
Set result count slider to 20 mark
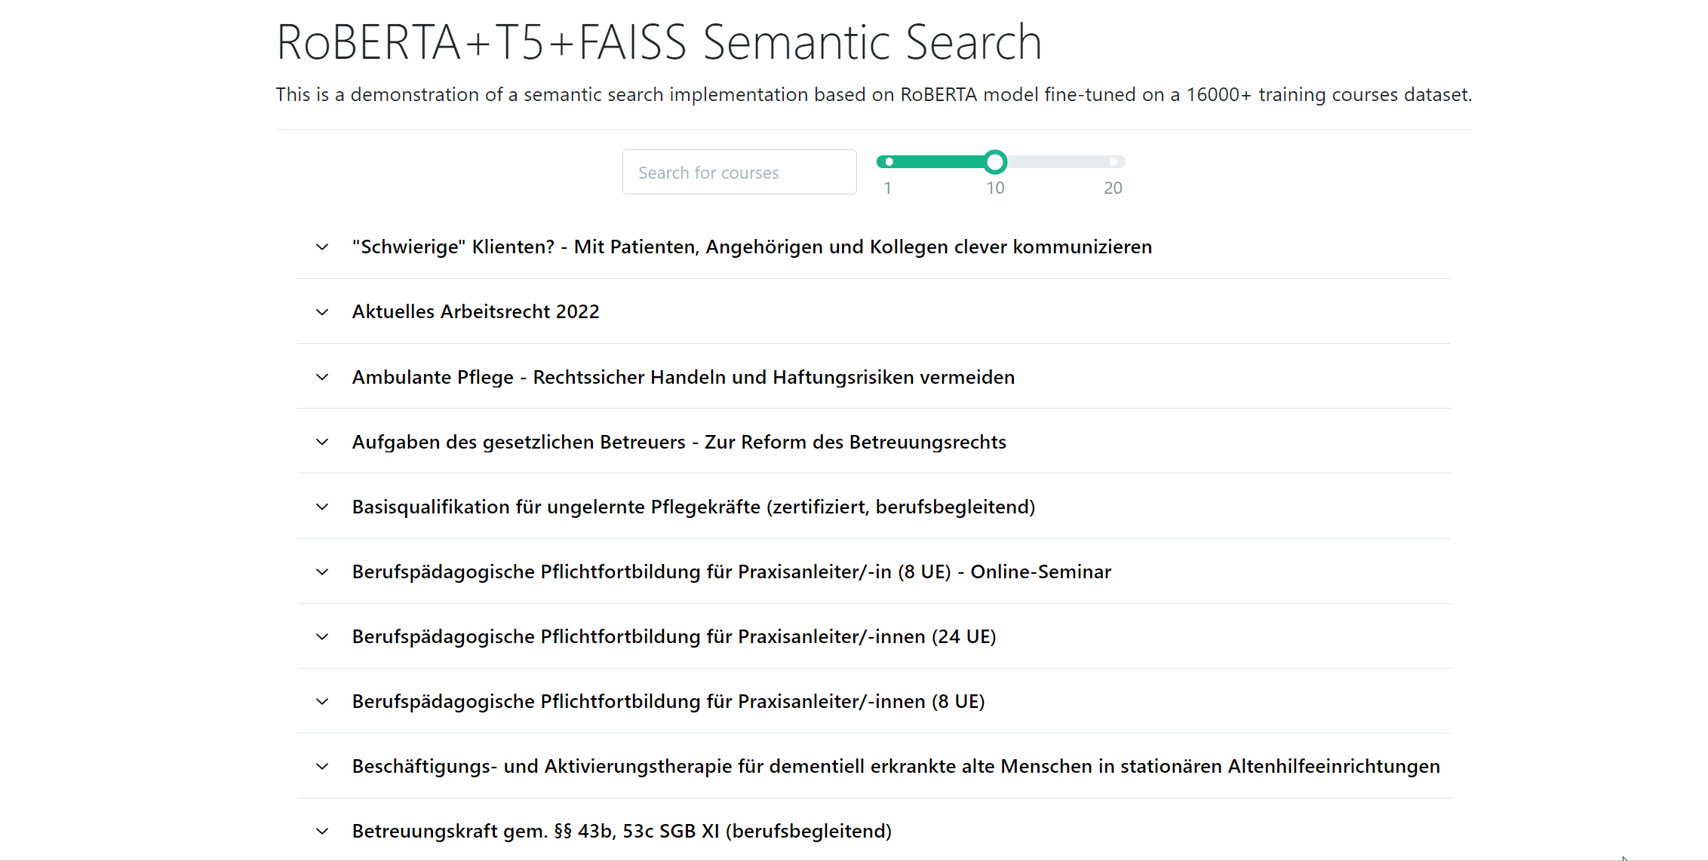click(x=1114, y=161)
